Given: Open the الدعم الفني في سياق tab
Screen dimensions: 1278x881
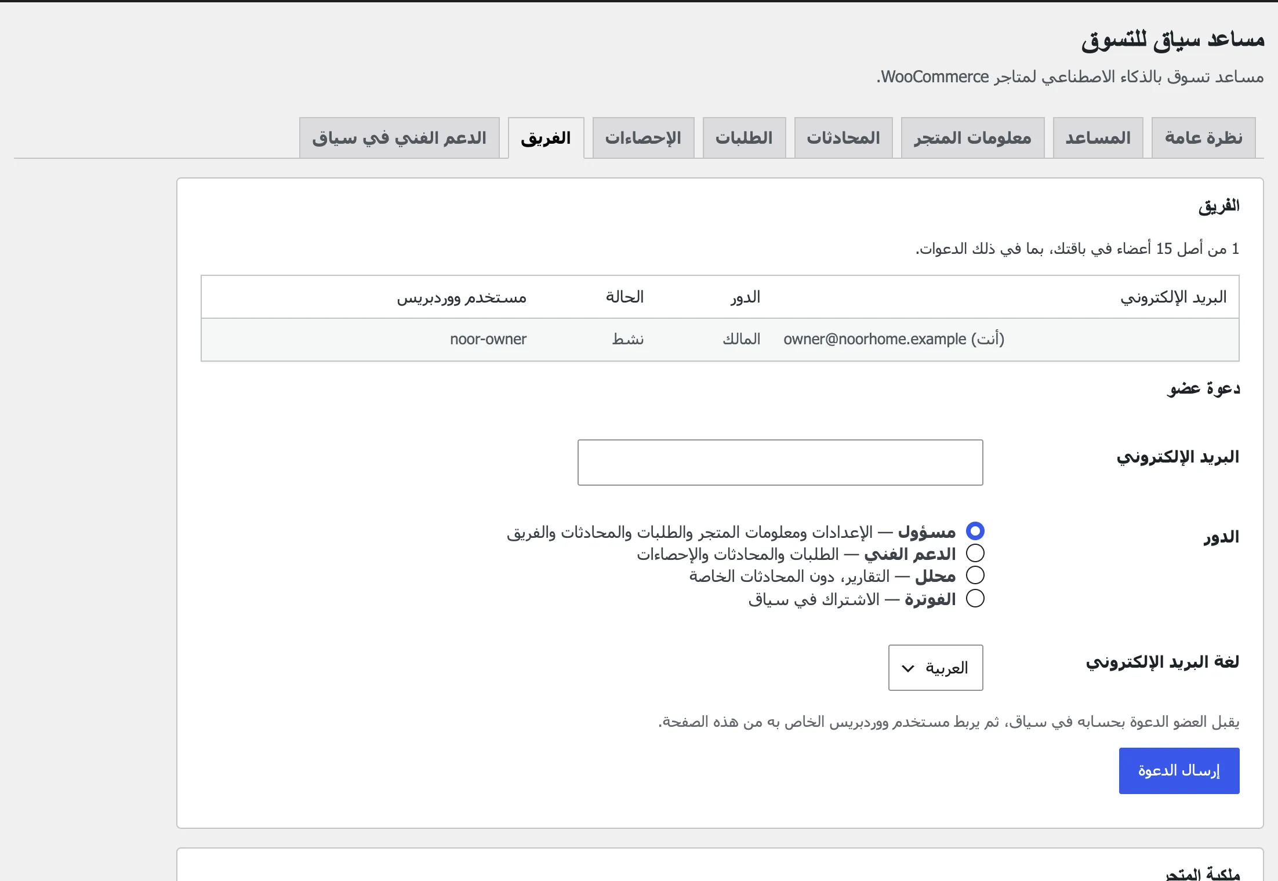Looking at the screenshot, I should click(399, 138).
